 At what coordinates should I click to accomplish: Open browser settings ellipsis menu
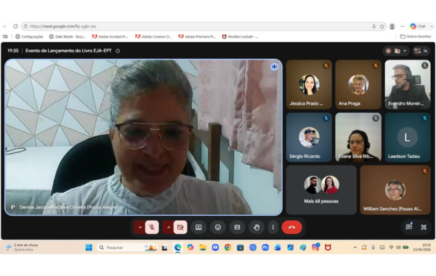coord(403,26)
